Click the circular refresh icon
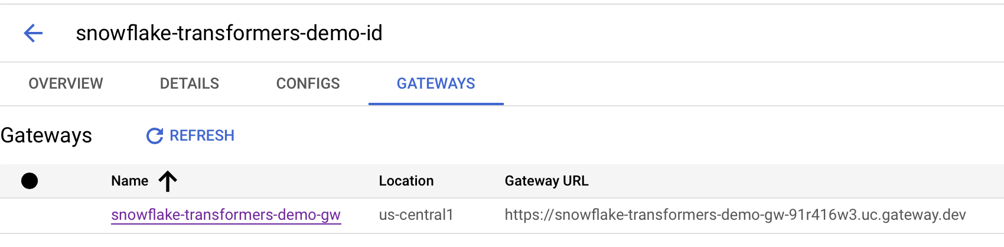 coord(155,136)
